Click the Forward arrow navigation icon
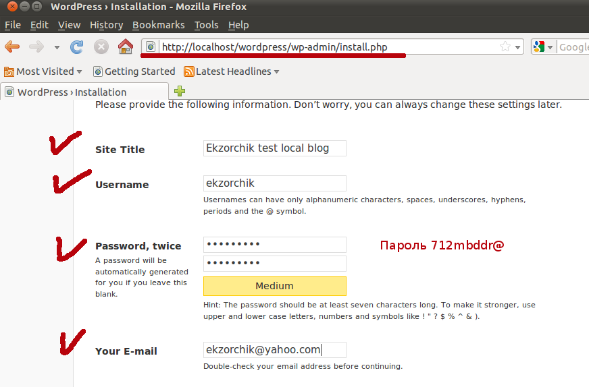589x387 pixels. [x=36, y=47]
